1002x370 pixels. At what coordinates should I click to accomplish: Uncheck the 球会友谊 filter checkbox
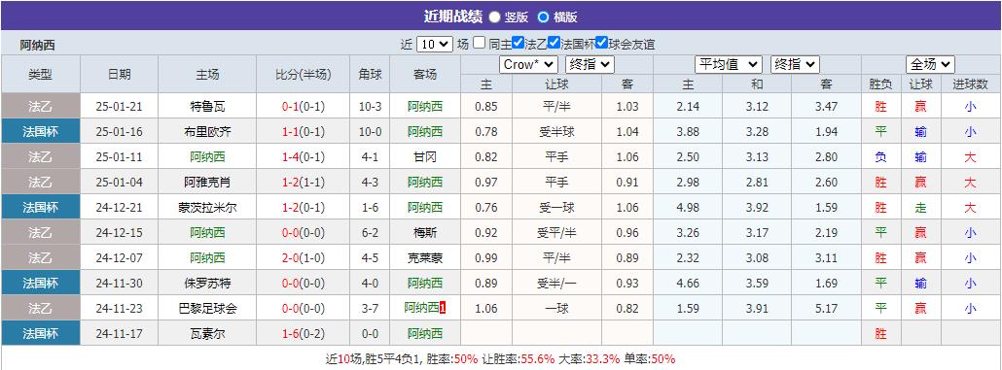click(x=602, y=44)
